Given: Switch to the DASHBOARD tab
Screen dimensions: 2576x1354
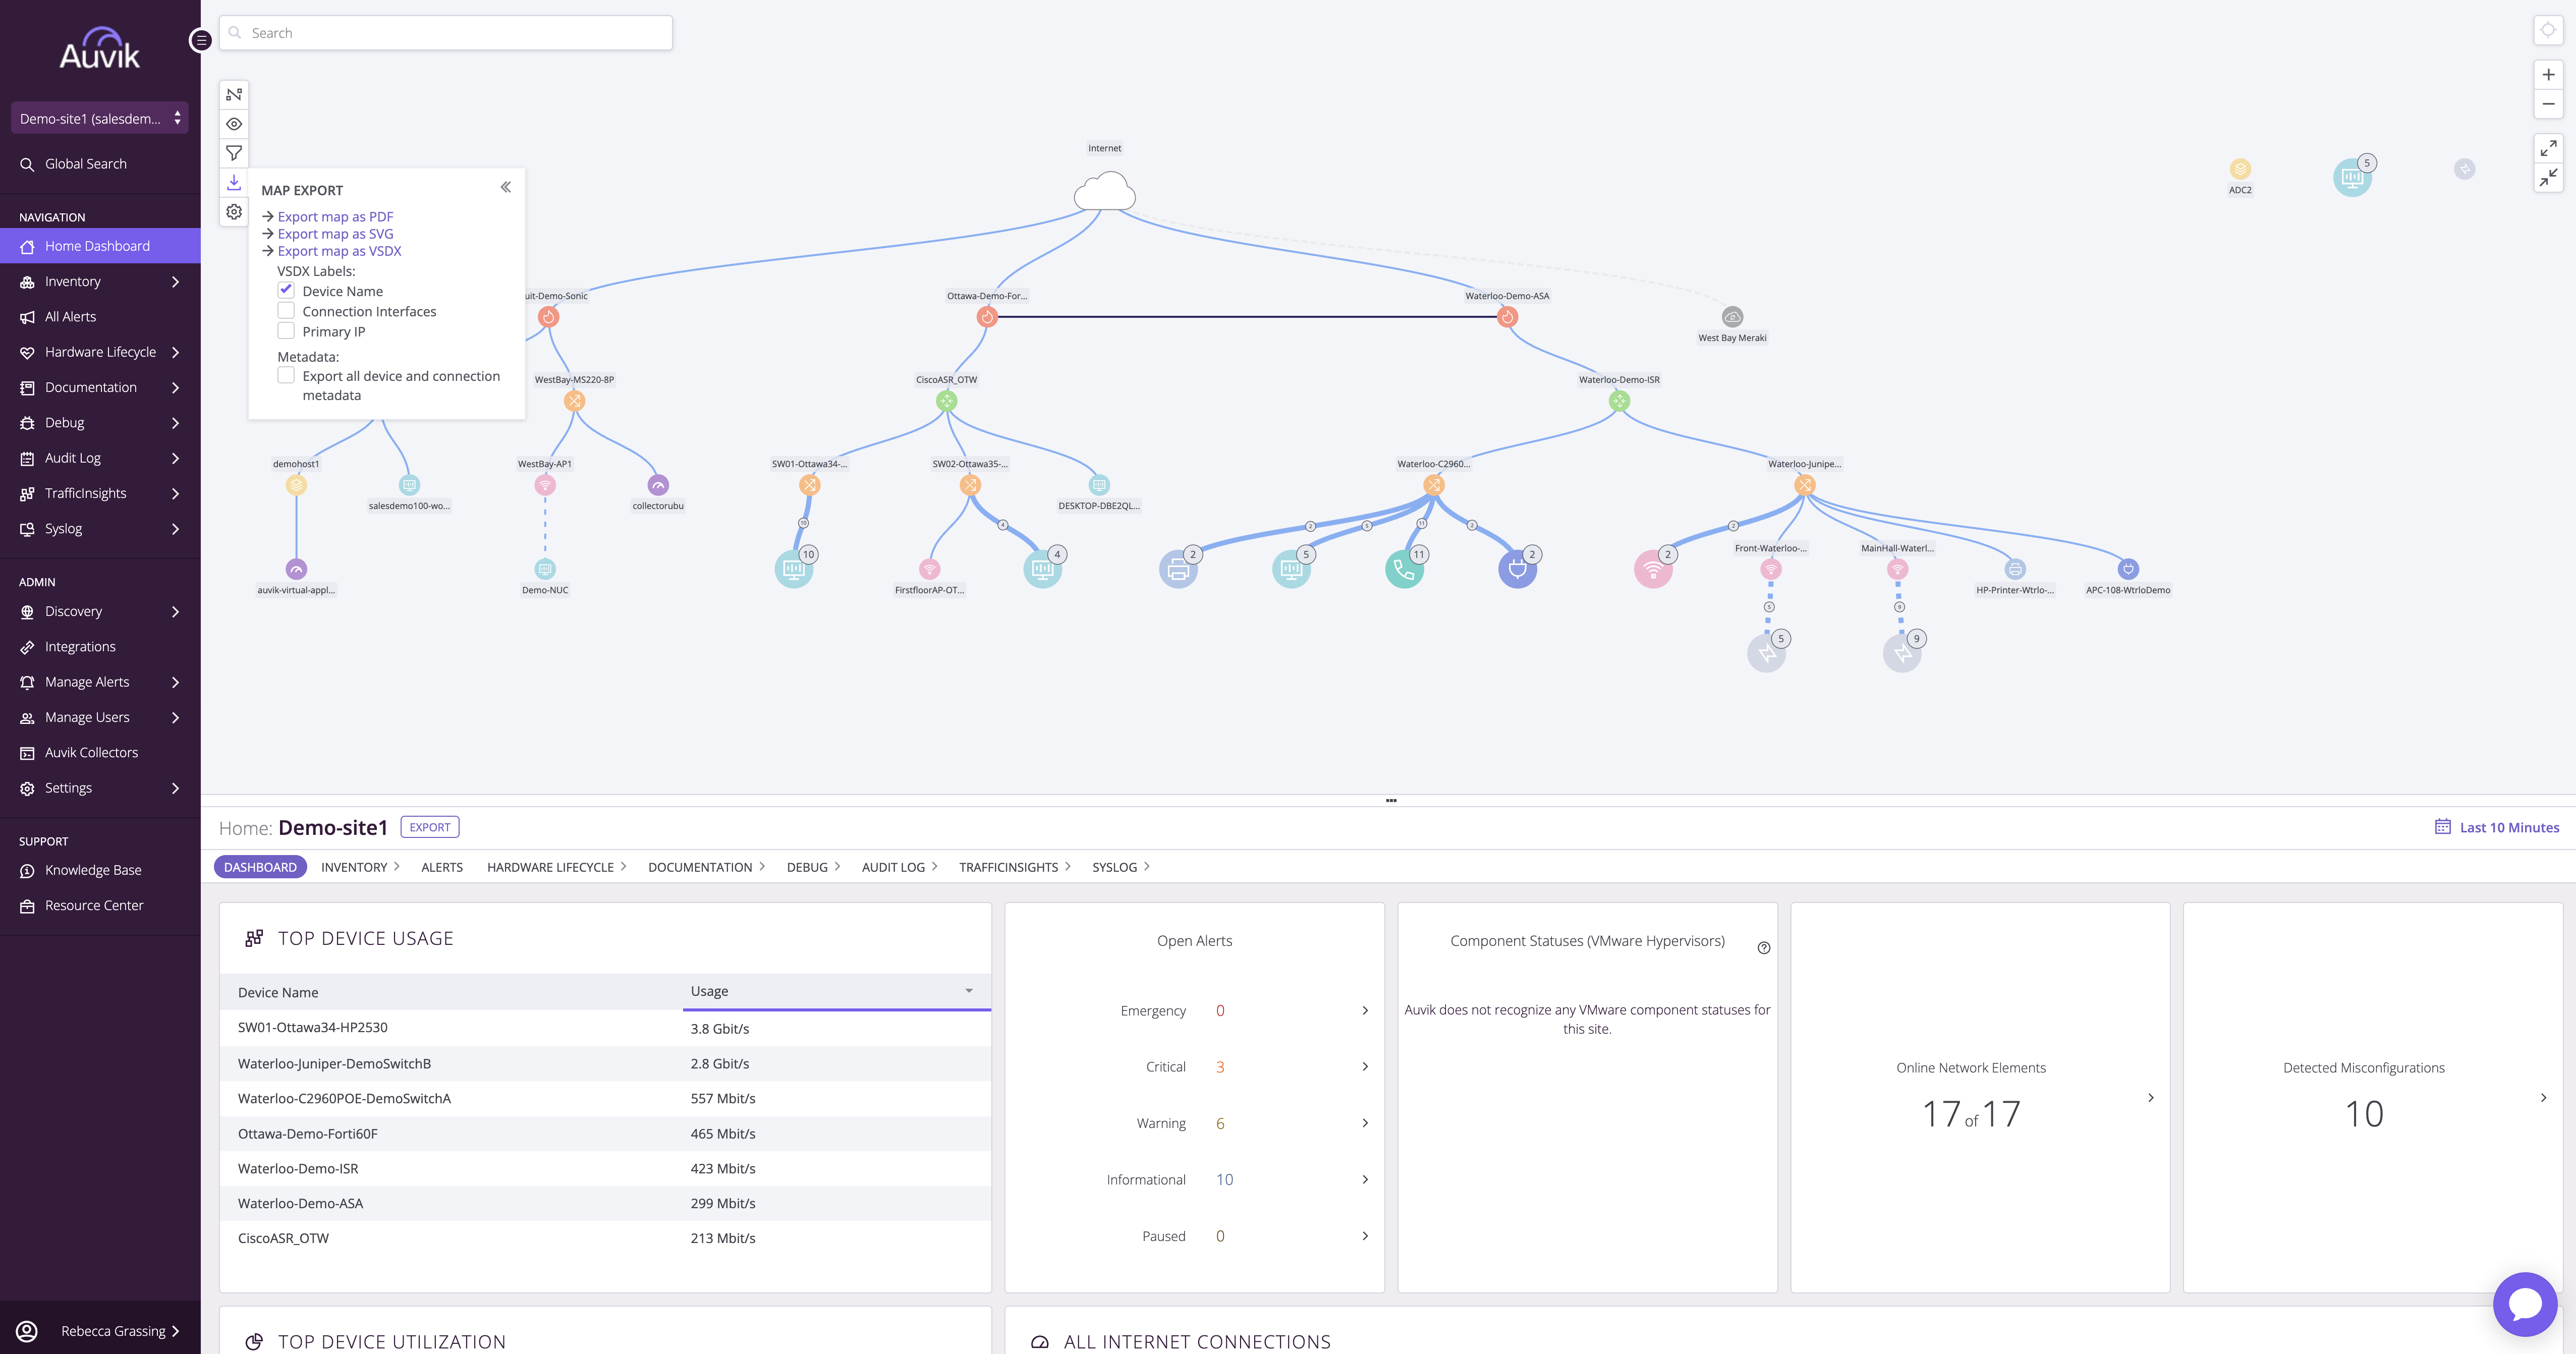Looking at the screenshot, I should point(260,867).
